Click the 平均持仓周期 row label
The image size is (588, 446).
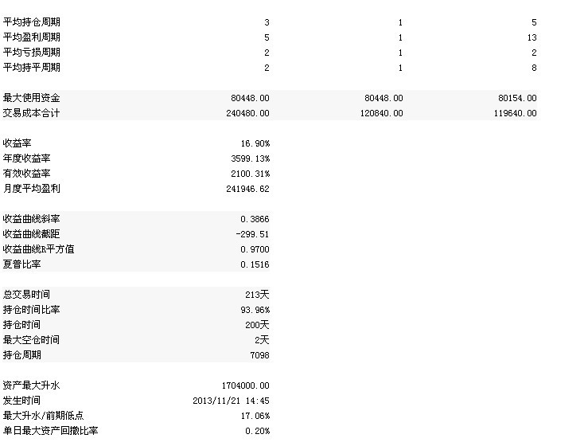click(x=32, y=22)
